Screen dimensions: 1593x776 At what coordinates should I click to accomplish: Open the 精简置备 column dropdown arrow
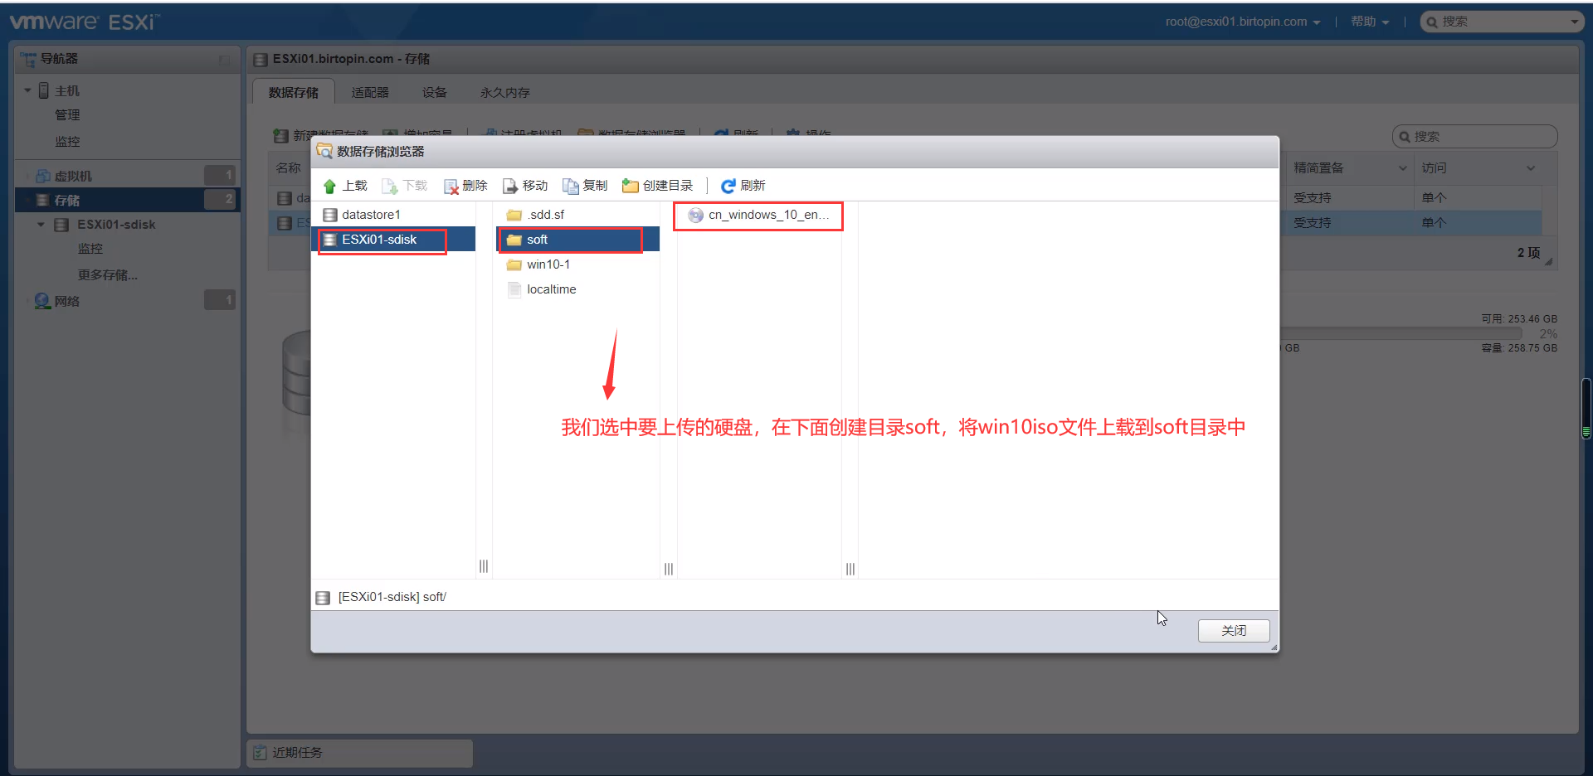click(x=1403, y=168)
